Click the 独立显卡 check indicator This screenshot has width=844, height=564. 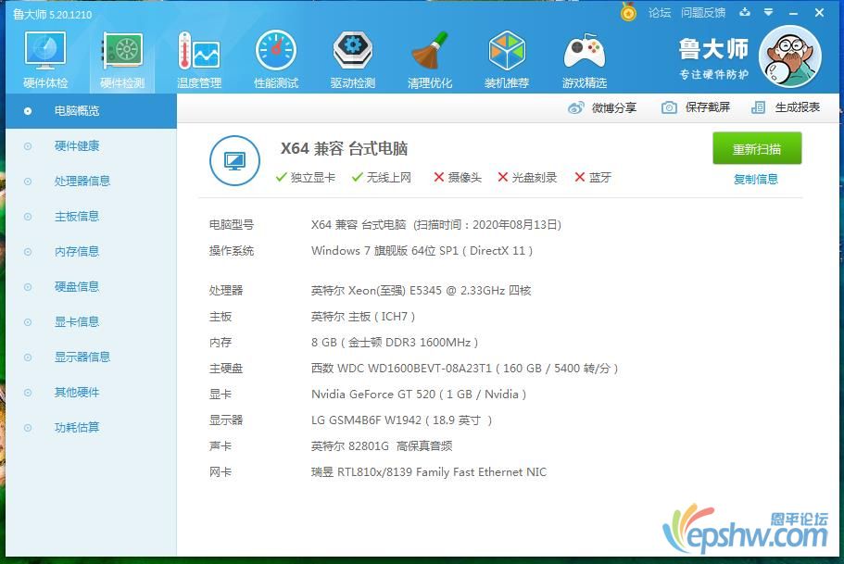[x=305, y=177]
